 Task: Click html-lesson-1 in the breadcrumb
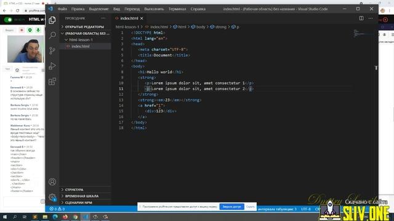pyautogui.click(x=127, y=27)
